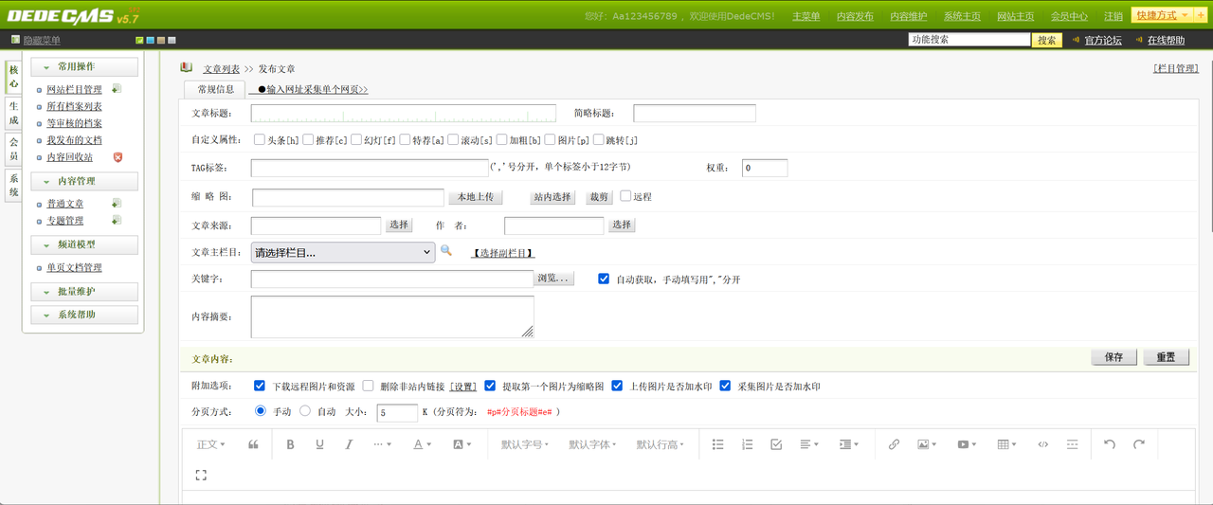Image resolution: width=1213 pixels, height=505 pixels.
Task: Open the background color dropdown
Action: pos(462,444)
